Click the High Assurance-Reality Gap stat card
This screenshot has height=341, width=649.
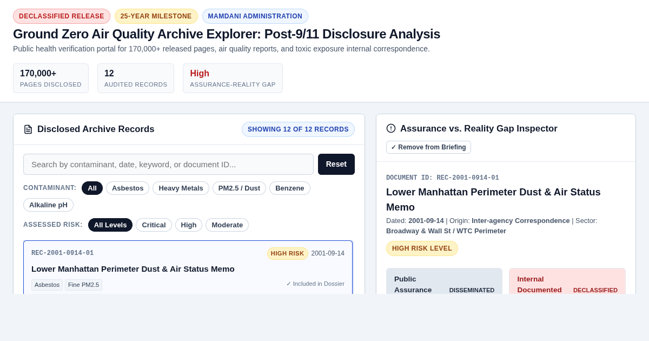[233, 78]
